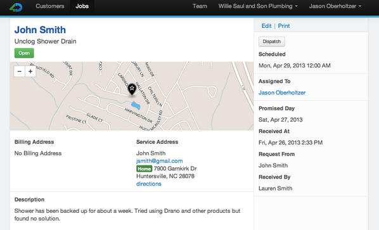Viewport: 379px width, 230px height.
Task: Click the Billing Address heading
Action: click(34, 142)
